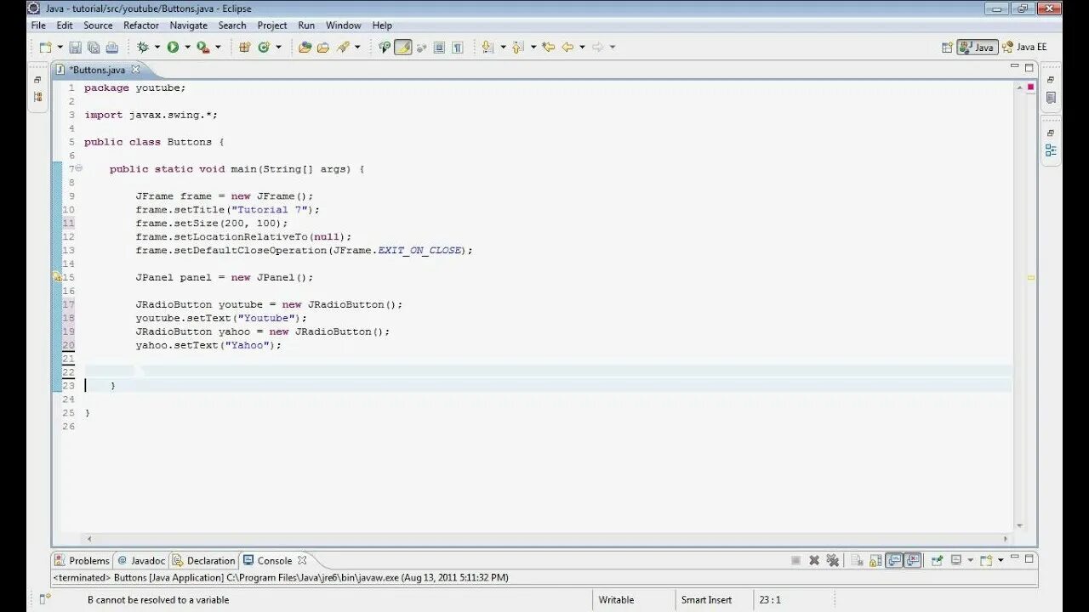Open the Navigate menu
The width and height of the screenshot is (1089, 612).
[x=189, y=25]
